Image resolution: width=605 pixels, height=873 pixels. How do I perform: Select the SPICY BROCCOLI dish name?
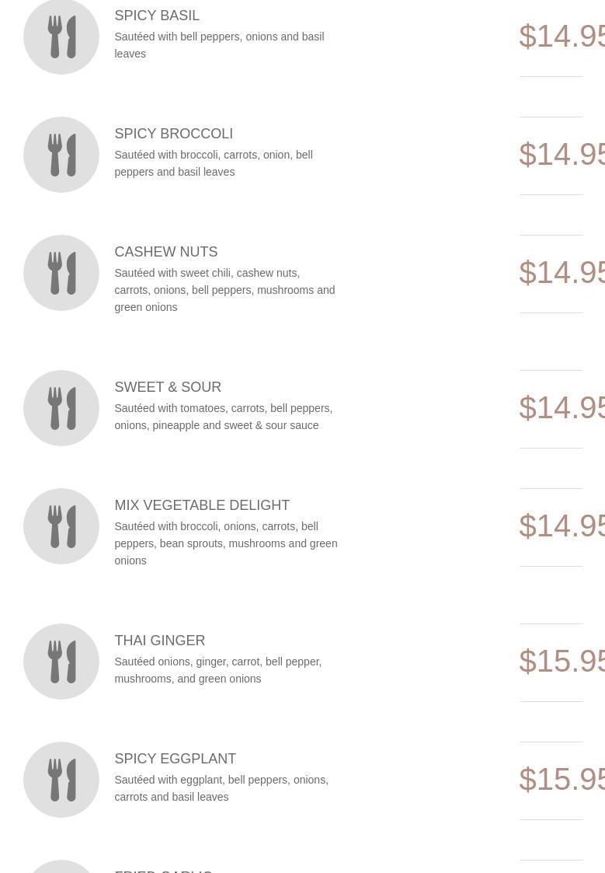tap(173, 134)
